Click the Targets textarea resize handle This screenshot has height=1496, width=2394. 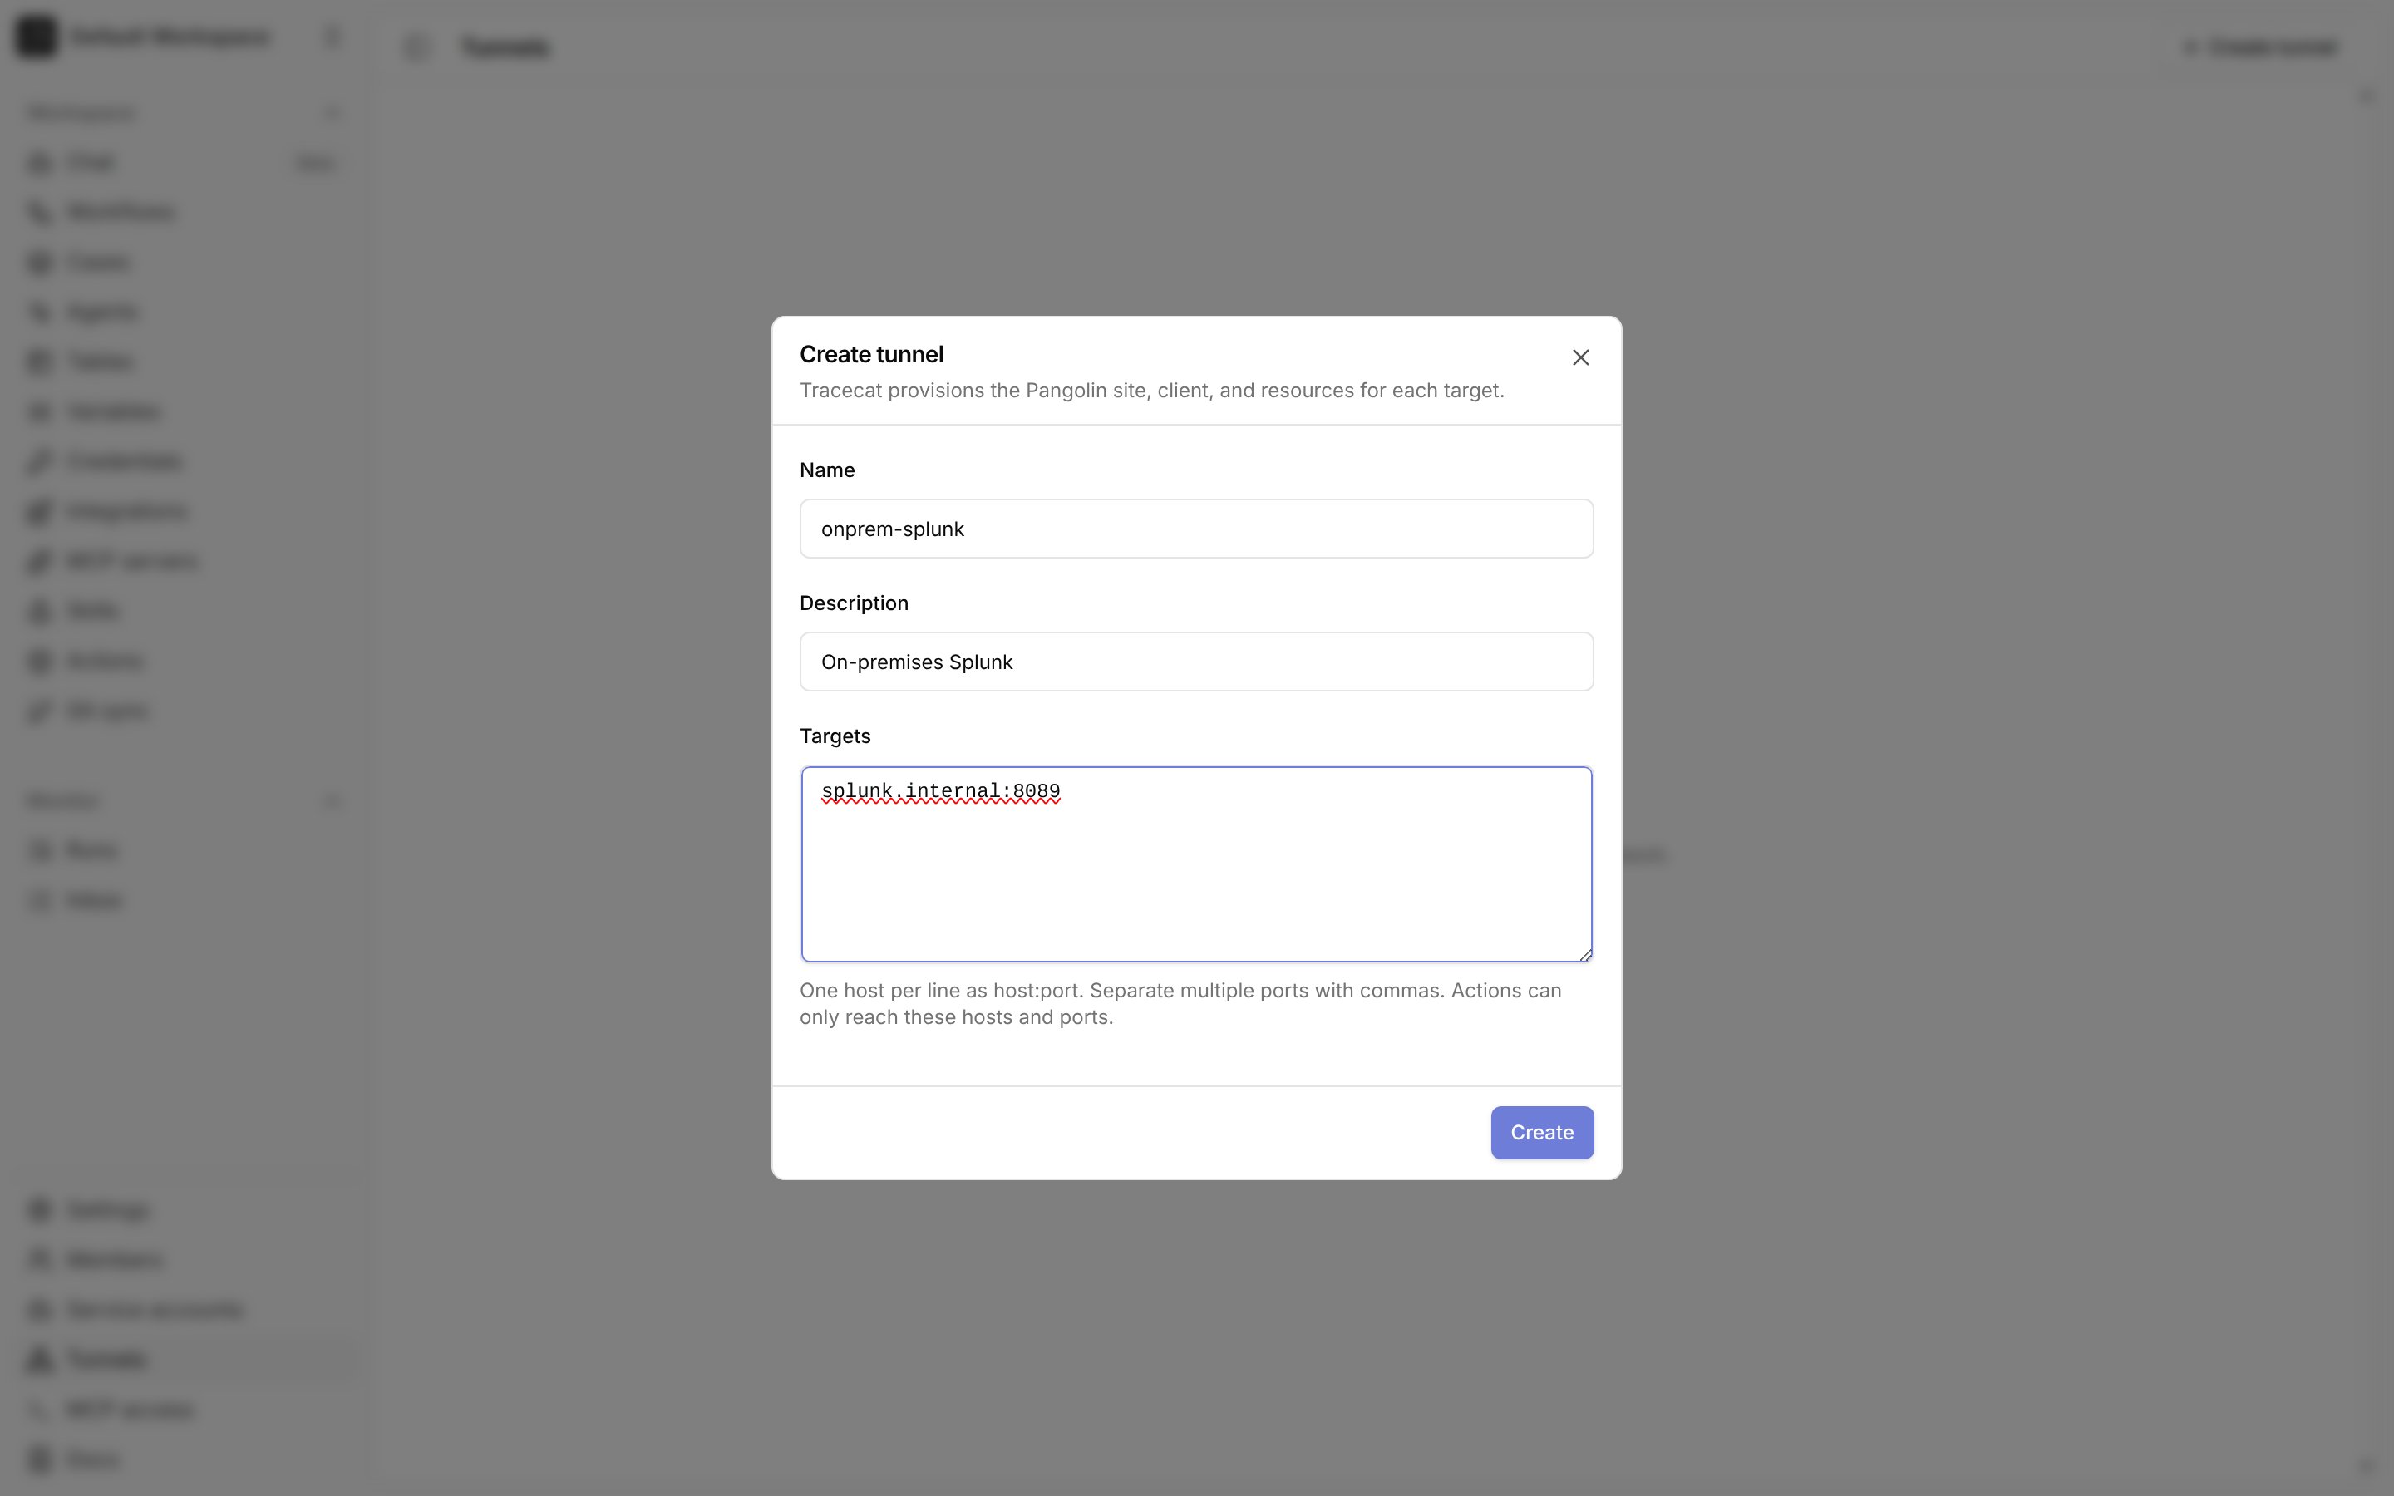1585,954
